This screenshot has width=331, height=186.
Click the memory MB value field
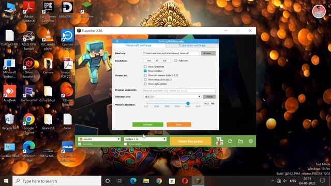tap(207, 103)
